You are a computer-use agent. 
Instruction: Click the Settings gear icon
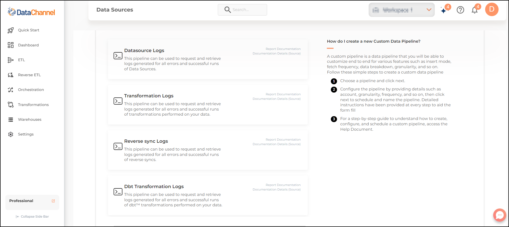click(11, 134)
